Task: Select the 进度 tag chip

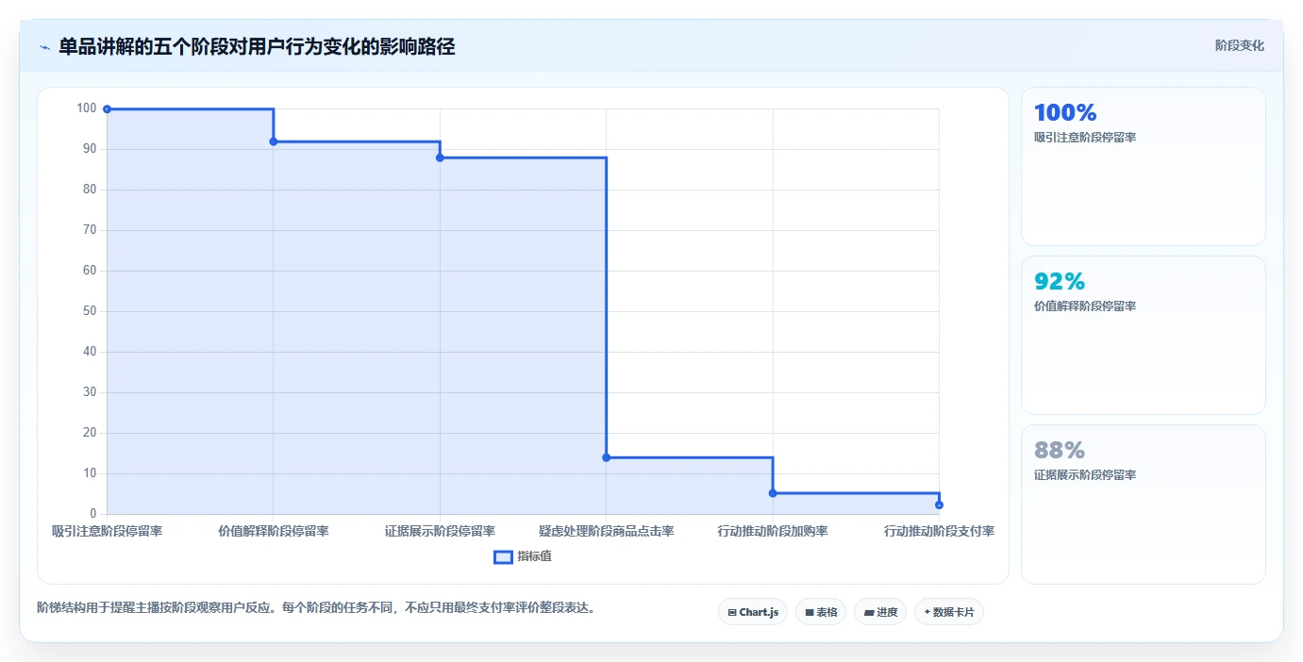Action: coord(880,612)
